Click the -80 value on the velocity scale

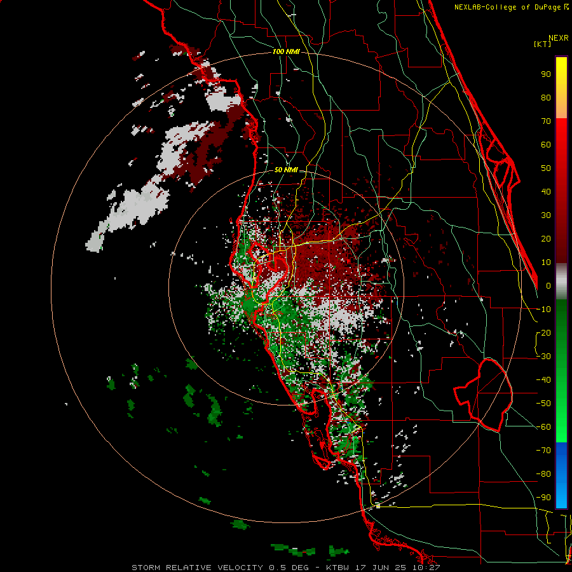pyautogui.click(x=543, y=474)
